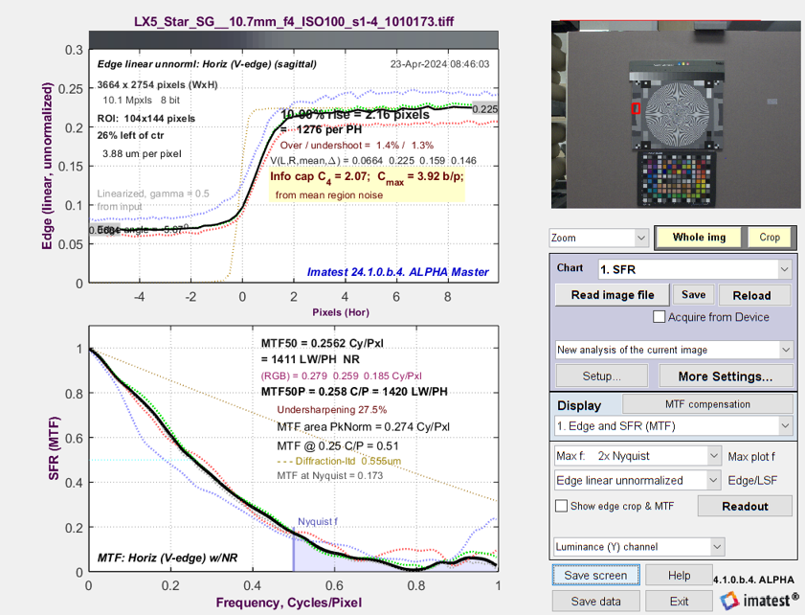Click the red ROI marker in thumbnail

pos(636,109)
